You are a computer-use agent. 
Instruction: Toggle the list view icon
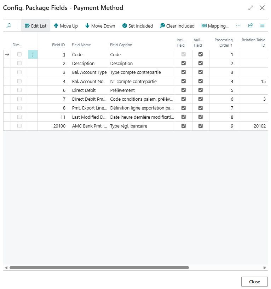point(262,26)
